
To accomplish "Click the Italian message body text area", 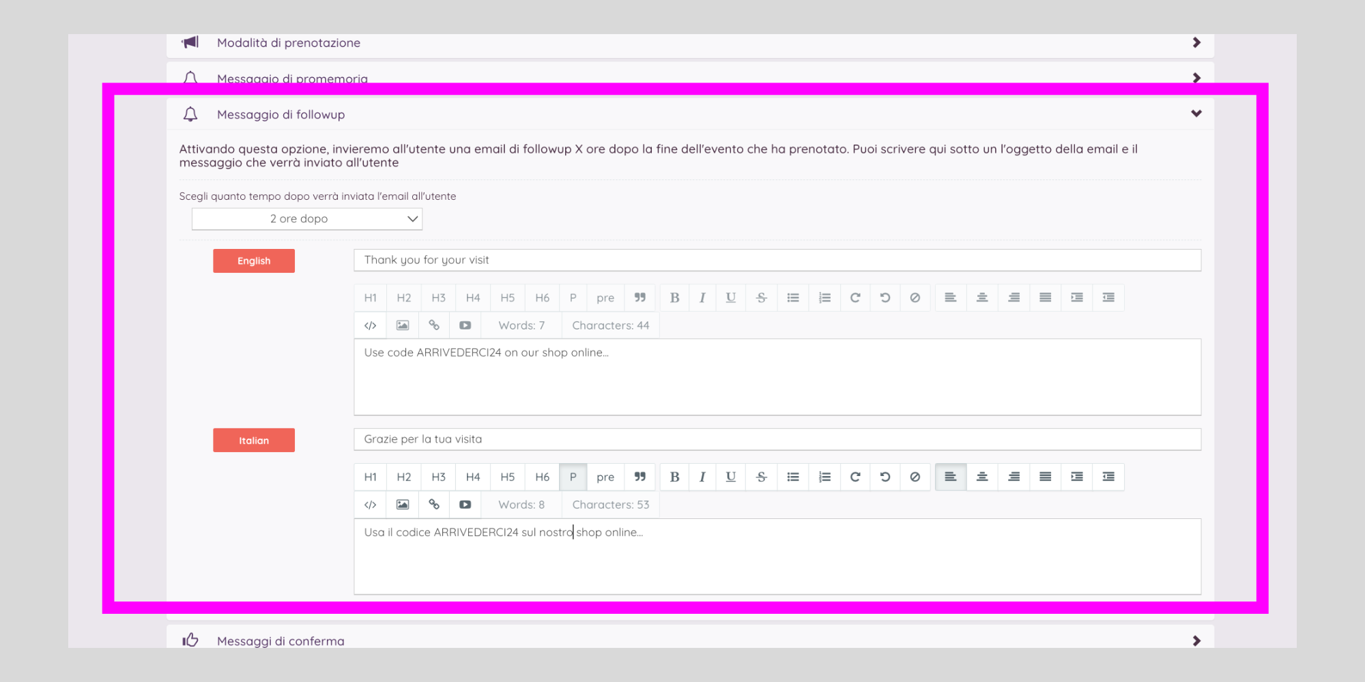I will click(777, 557).
